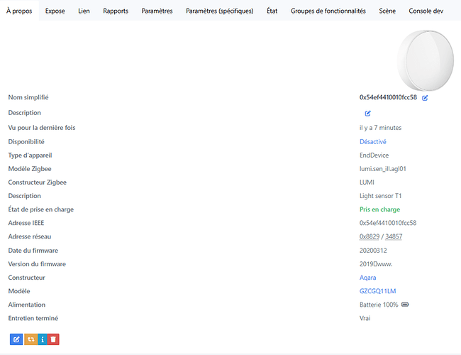
Task: Click the 34857 network address value
Action: (x=394, y=236)
